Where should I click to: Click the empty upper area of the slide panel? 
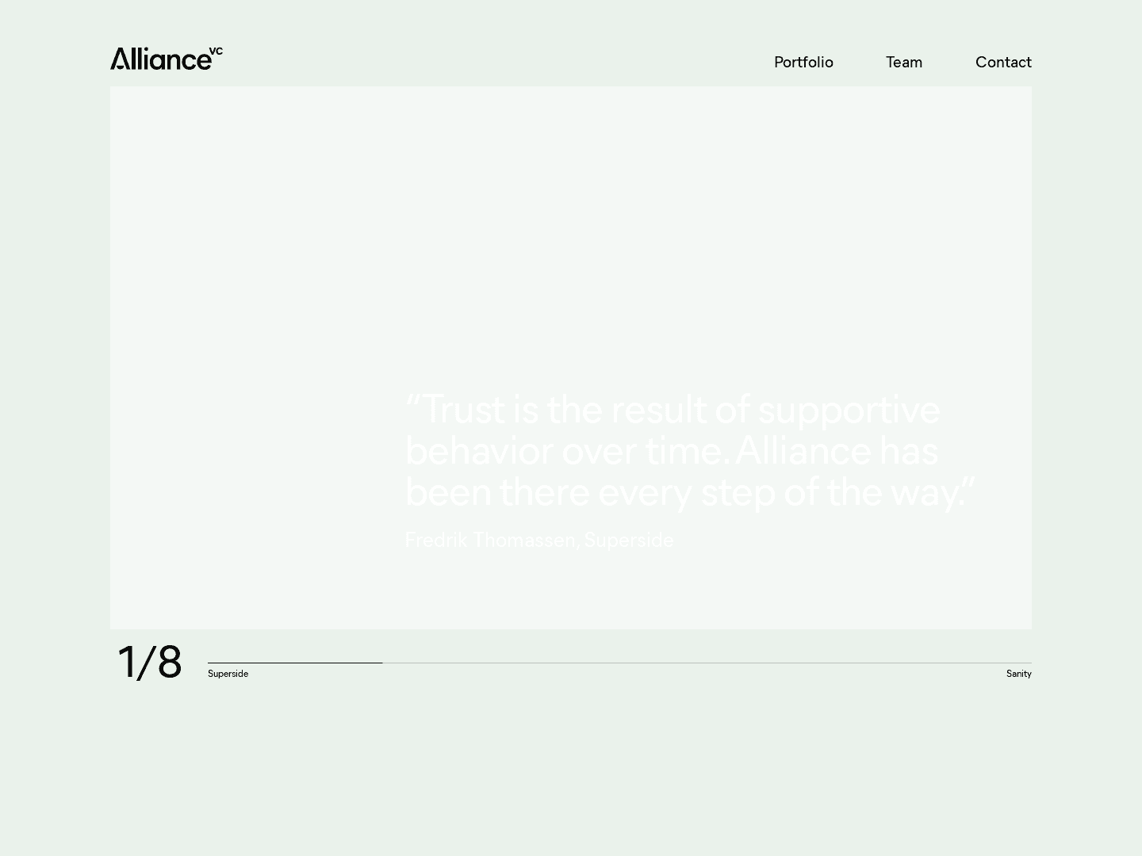(x=571, y=222)
